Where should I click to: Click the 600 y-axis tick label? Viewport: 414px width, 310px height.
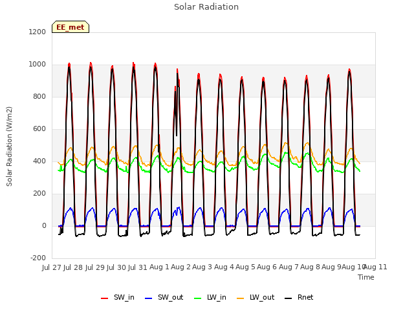(x=39, y=129)
